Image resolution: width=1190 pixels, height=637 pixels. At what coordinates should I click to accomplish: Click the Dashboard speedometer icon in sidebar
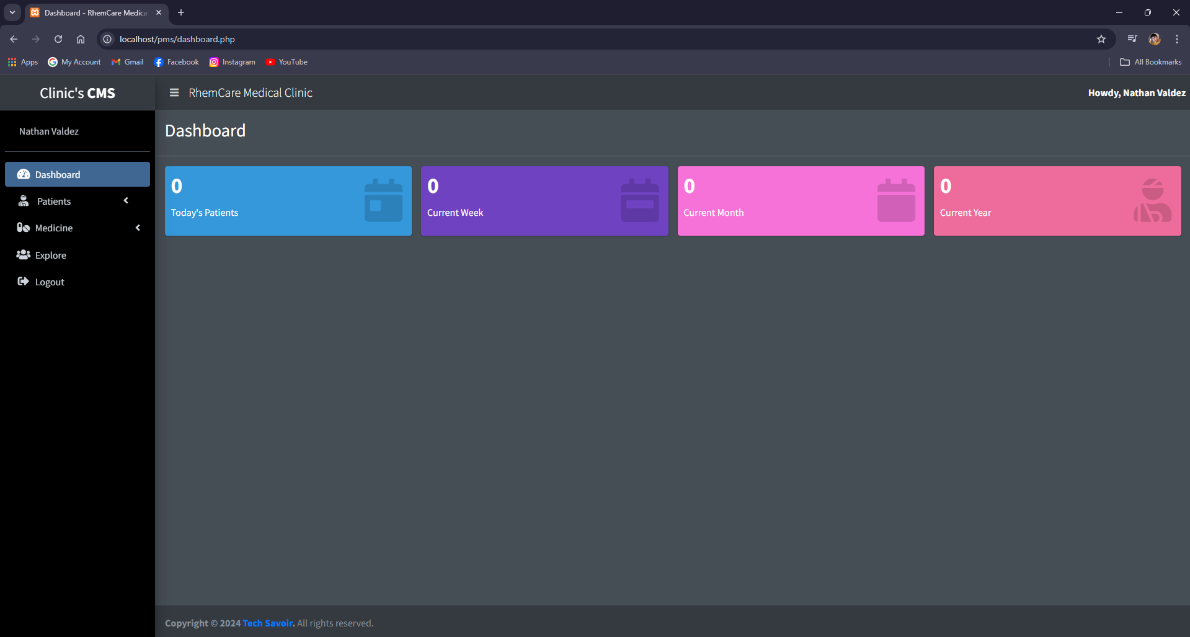(x=24, y=174)
